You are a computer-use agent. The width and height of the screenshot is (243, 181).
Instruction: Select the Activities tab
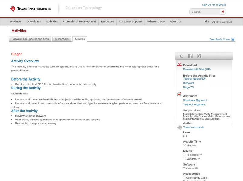click(x=80, y=39)
